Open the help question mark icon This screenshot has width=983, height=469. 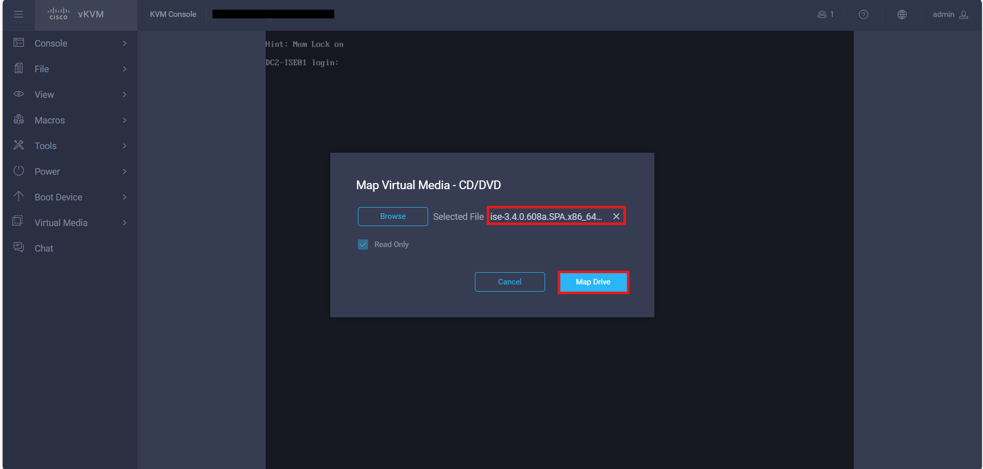pyautogui.click(x=864, y=14)
